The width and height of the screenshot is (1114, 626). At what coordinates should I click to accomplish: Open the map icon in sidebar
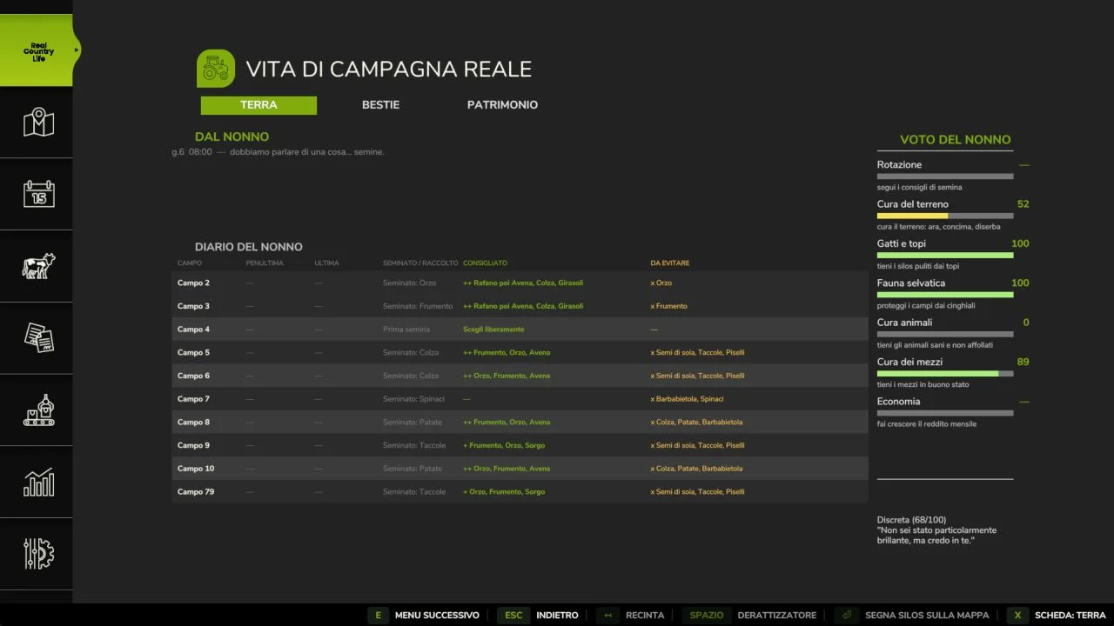coord(38,123)
